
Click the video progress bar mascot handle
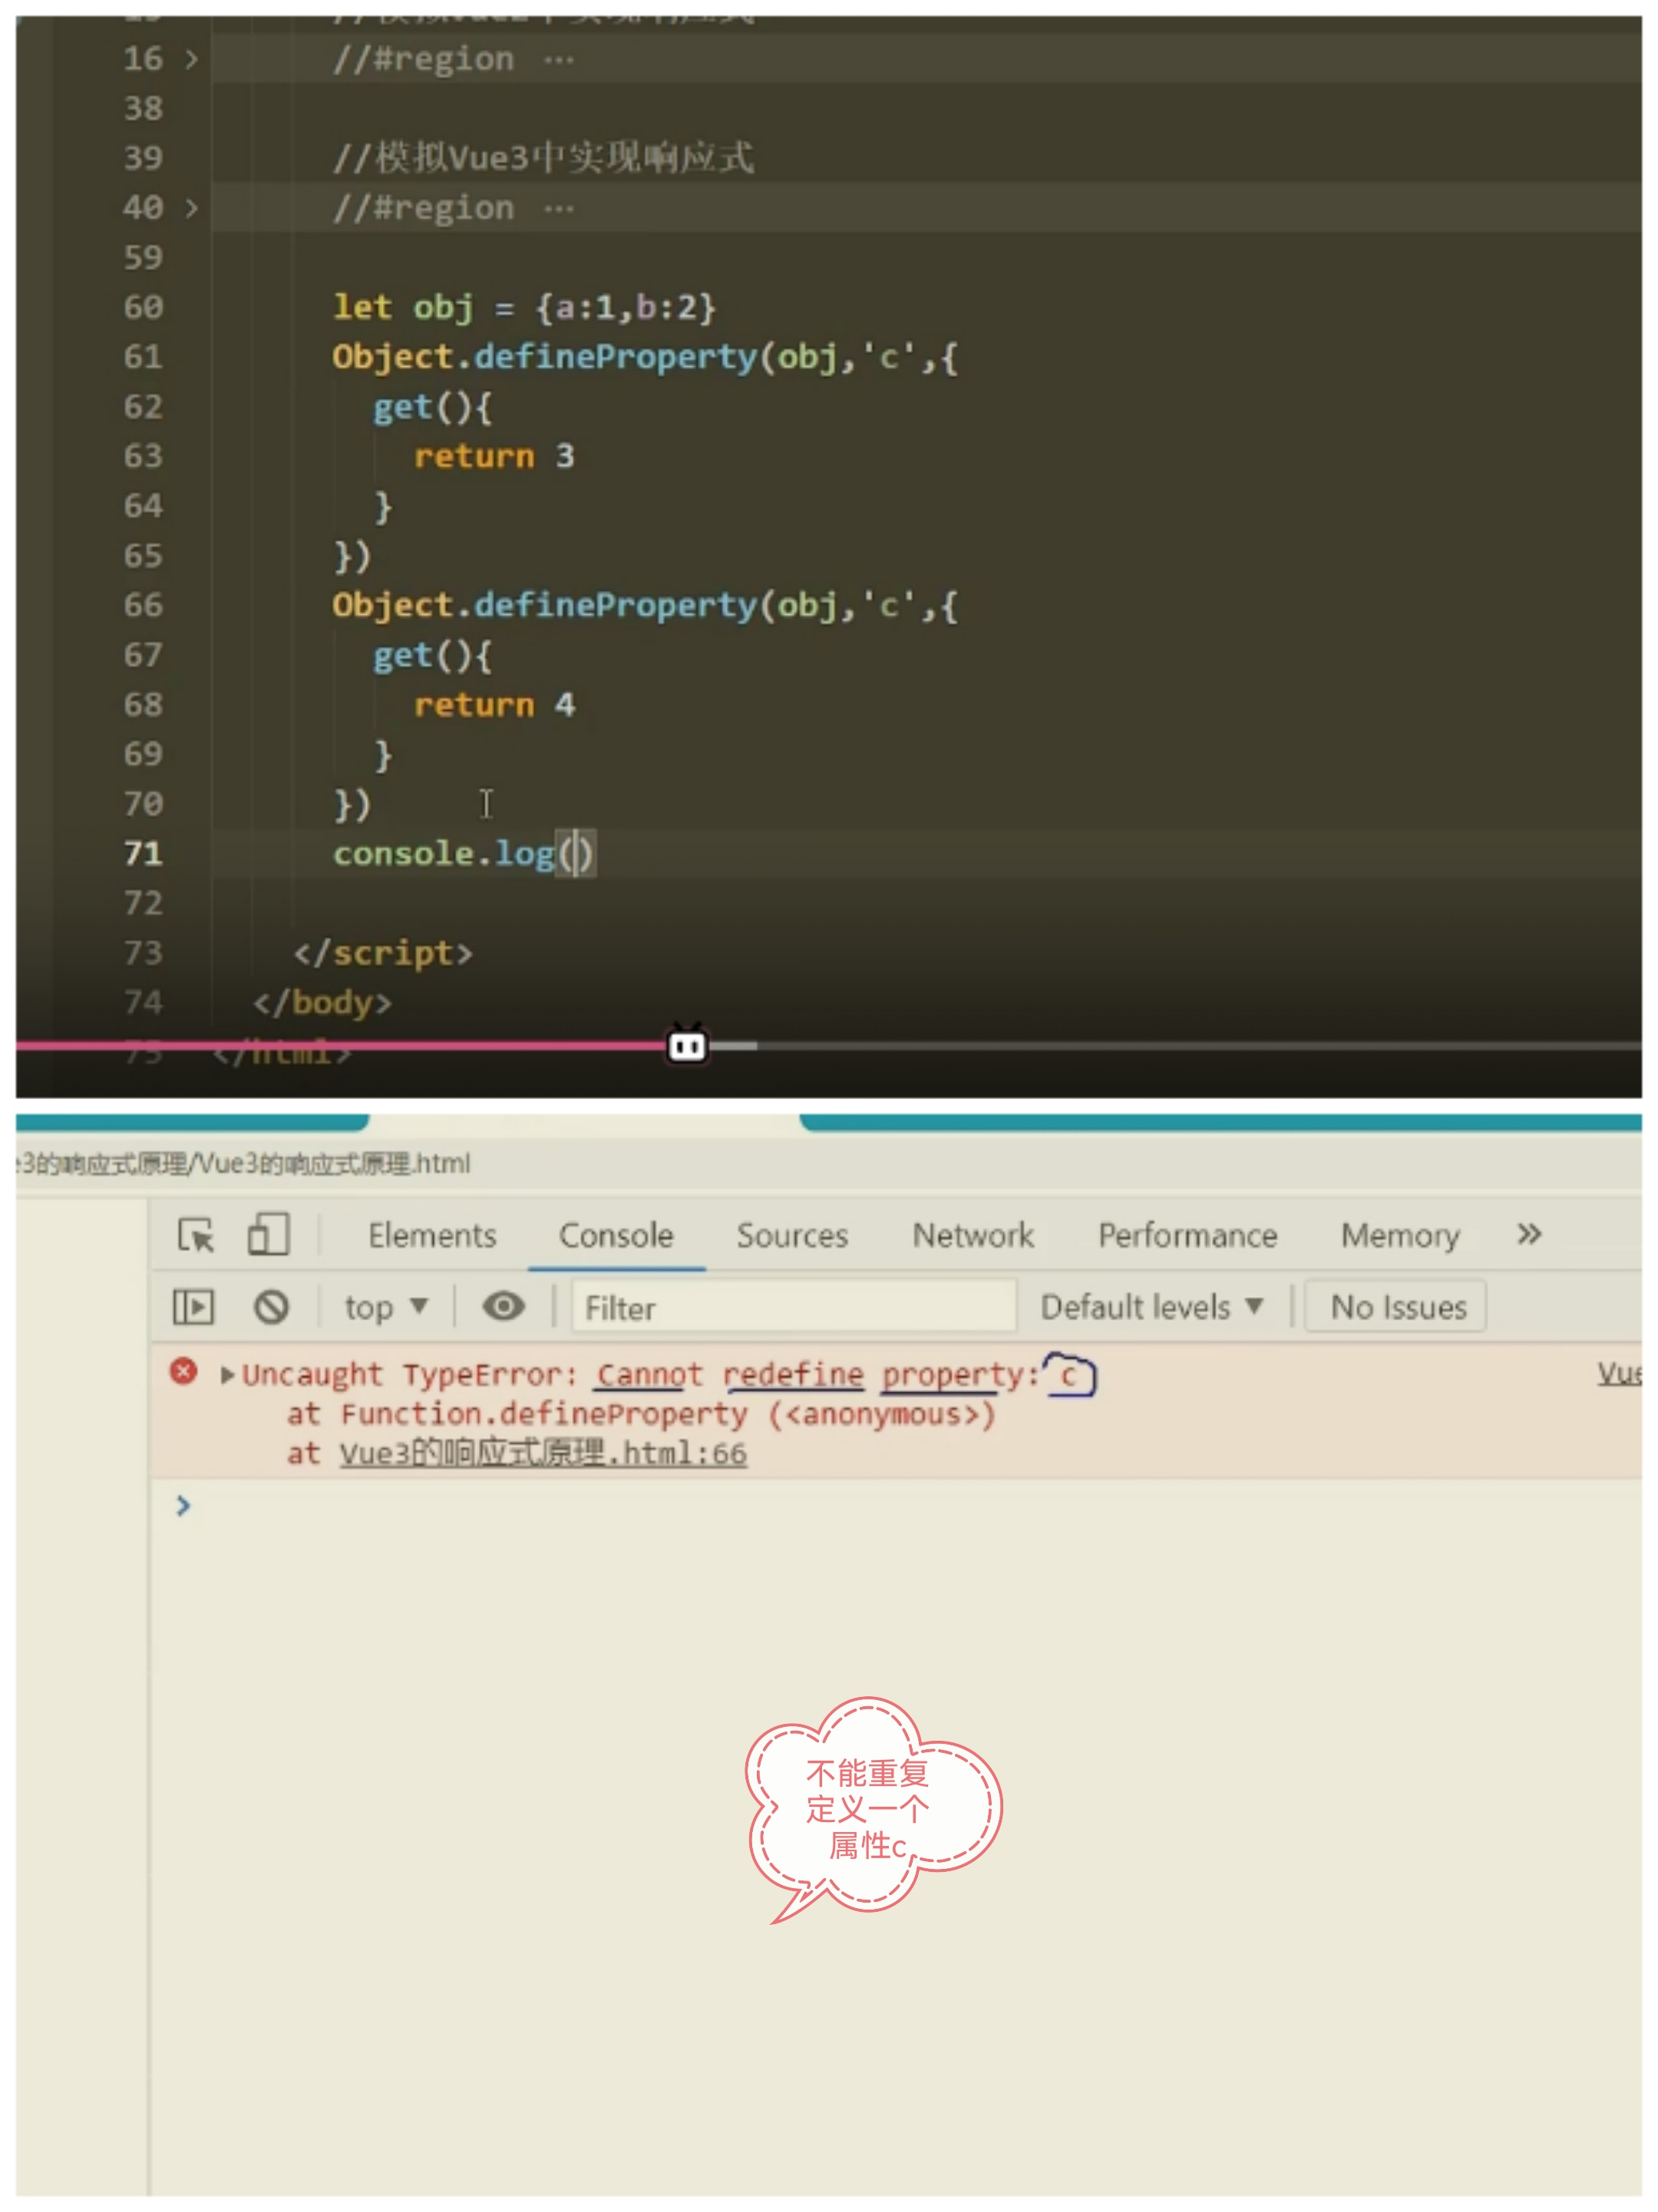pos(687,1046)
